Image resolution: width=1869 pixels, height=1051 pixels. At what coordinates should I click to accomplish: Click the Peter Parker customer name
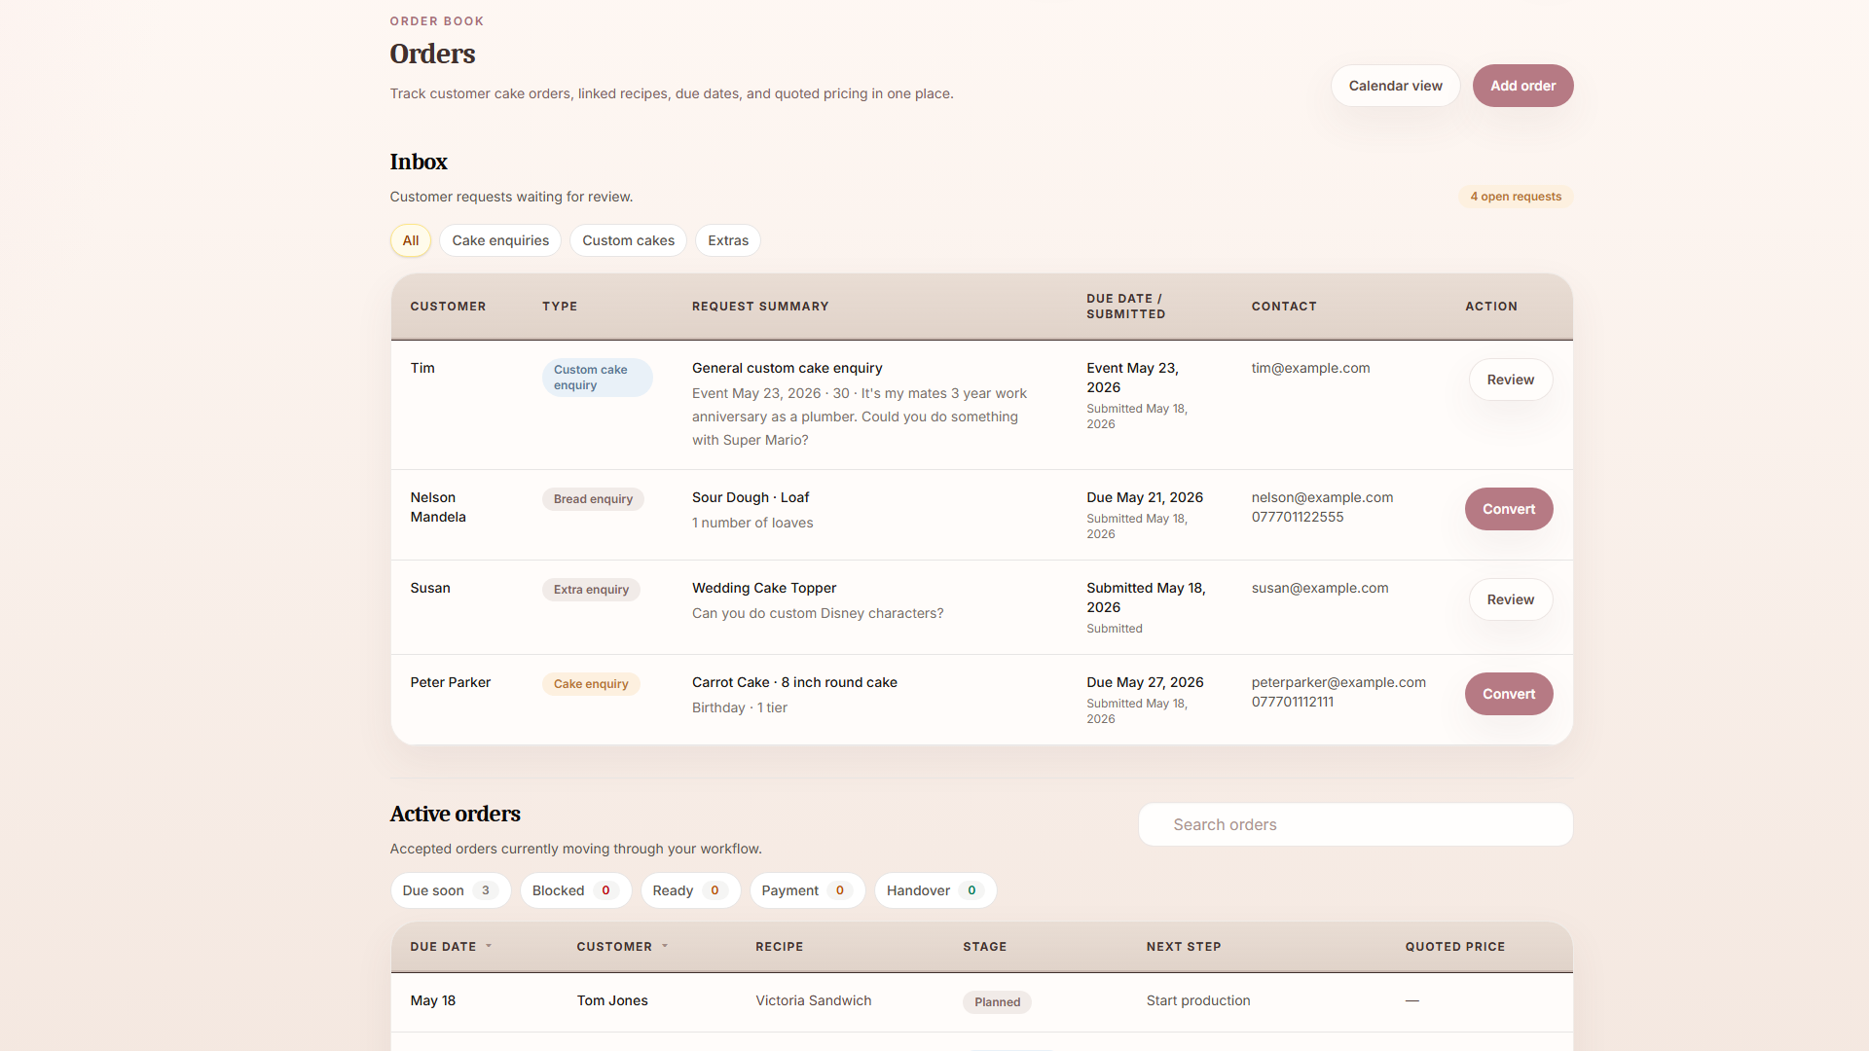(x=450, y=682)
